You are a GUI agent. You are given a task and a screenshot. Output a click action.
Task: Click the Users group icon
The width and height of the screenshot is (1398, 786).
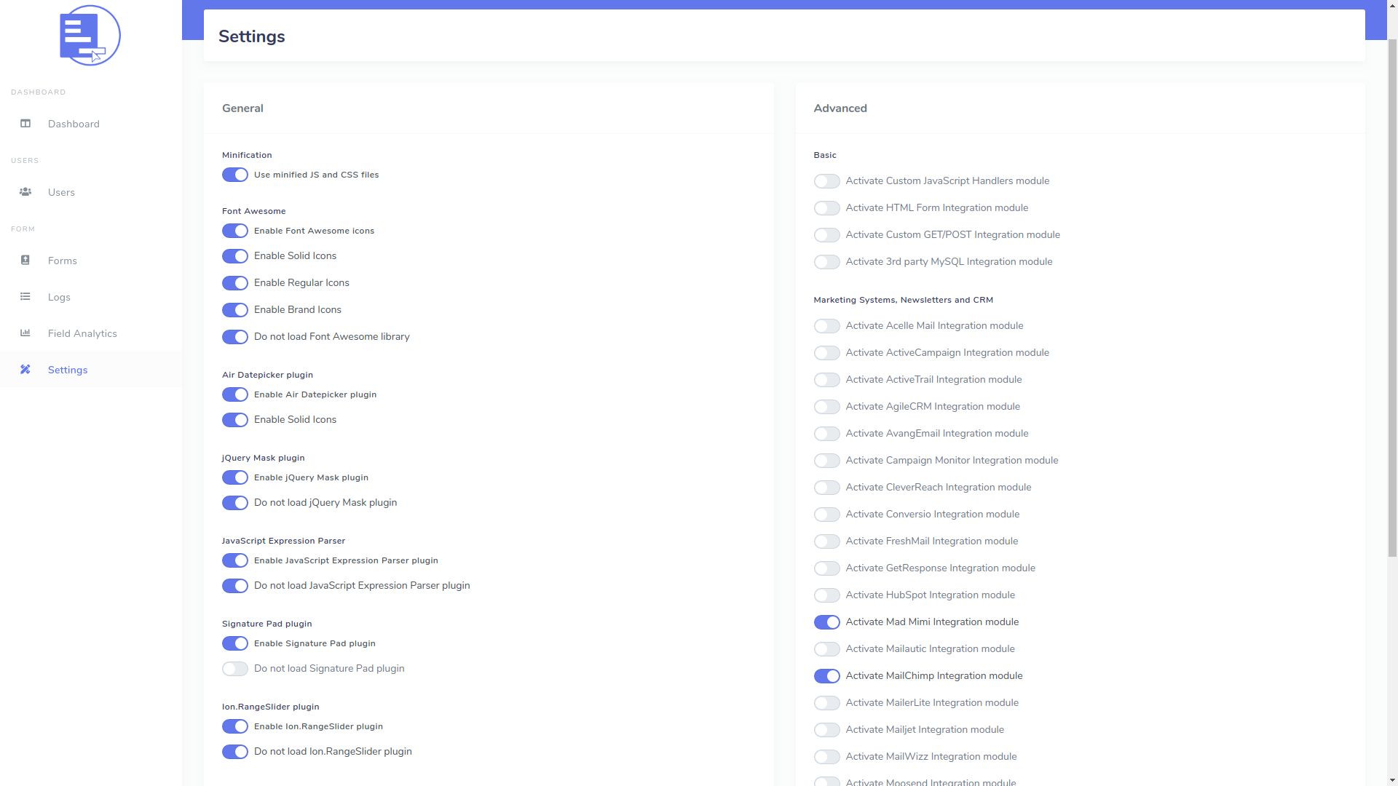tap(25, 192)
